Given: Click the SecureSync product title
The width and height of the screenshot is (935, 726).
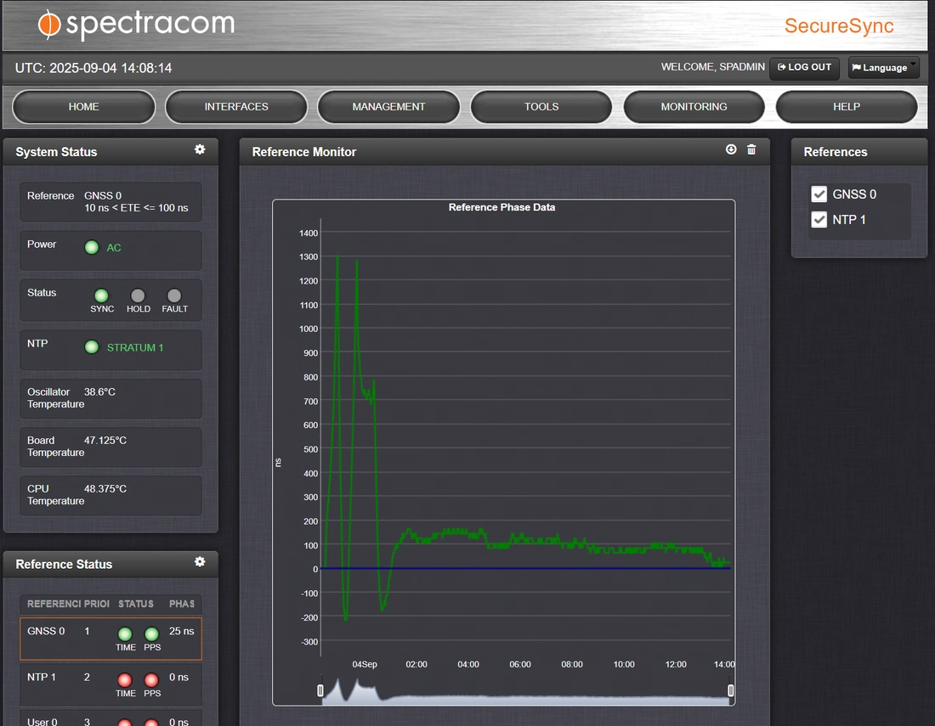Looking at the screenshot, I should click(839, 25).
